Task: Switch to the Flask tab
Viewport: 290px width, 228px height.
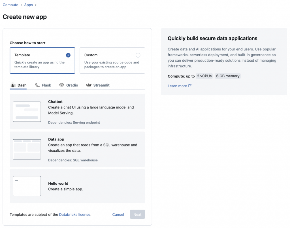Action: (46, 85)
